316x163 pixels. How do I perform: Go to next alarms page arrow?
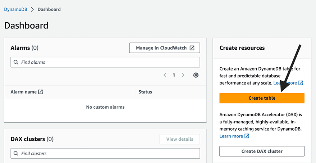click(x=183, y=75)
